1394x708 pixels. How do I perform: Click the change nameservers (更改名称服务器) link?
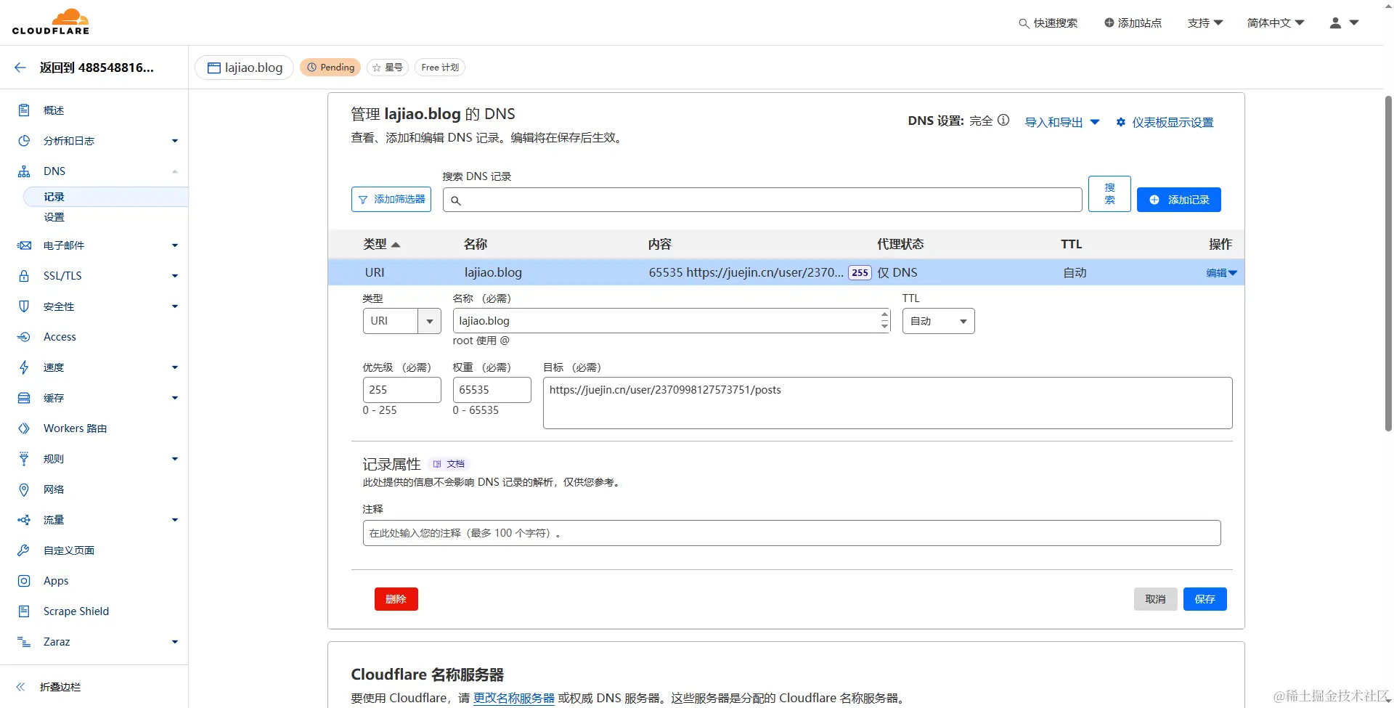[514, 698]
